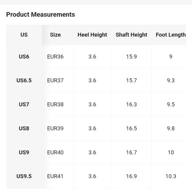Screen dimensions: 192x192
Task: Select the US9 row label
Action: pyautogui.click(x=24, y=153)
